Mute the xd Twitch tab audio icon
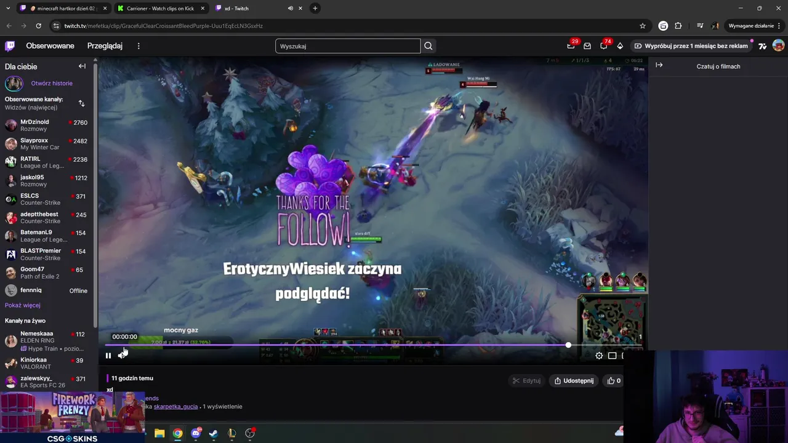Image resolution: width=788 pixels, height=443 pixels. coord(290,9)
